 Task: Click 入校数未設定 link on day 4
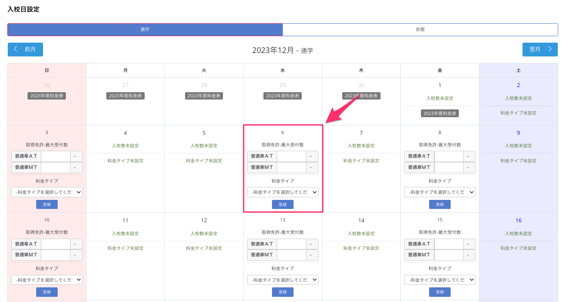click(x=125, y=146)
